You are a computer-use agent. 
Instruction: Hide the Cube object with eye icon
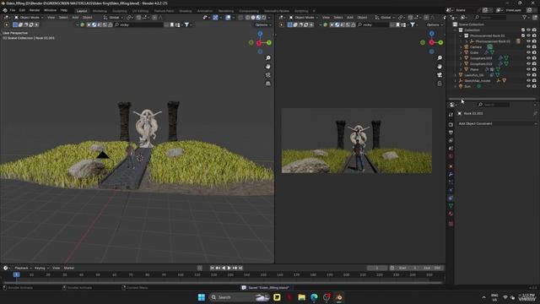(528, 52)
